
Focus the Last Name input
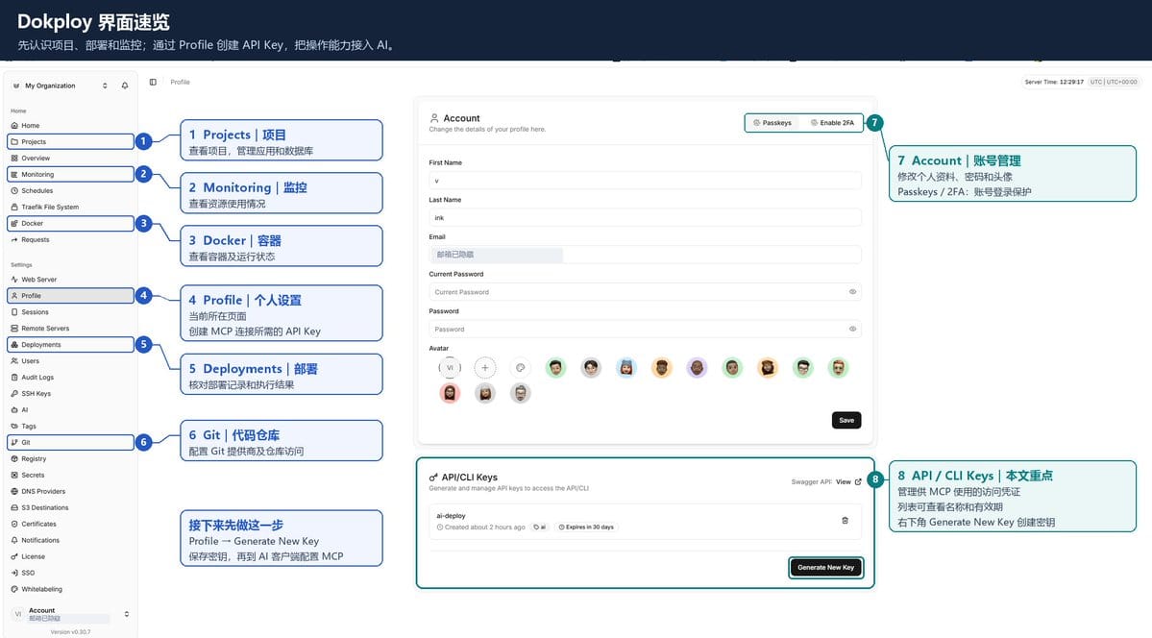pyautogui.click(x=645, y=217)
